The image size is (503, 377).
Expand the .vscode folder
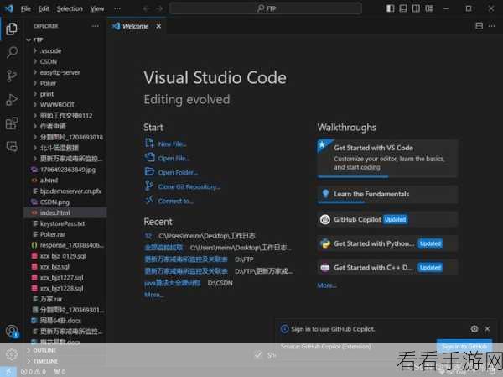tap(65, 50)
